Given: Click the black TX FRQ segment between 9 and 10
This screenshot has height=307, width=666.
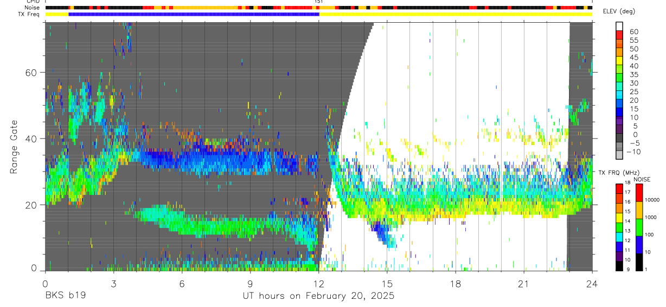Looking at the screenshot, I should click(619, 266).
